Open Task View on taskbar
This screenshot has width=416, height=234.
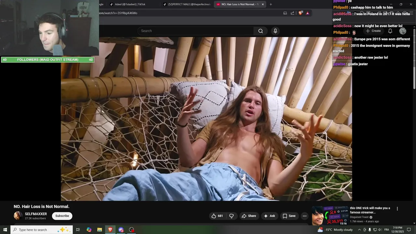click(x=78, y=230)
